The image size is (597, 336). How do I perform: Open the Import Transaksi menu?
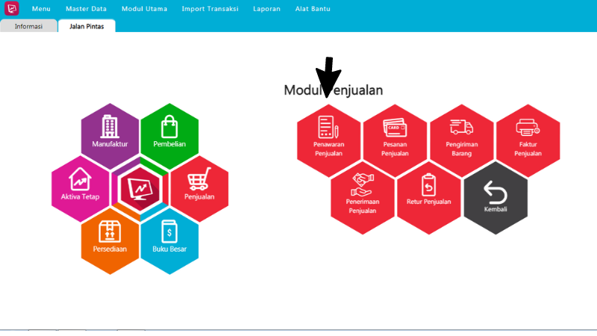(210, 9)
